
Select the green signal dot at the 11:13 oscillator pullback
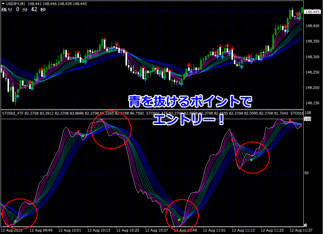(251, 160)
